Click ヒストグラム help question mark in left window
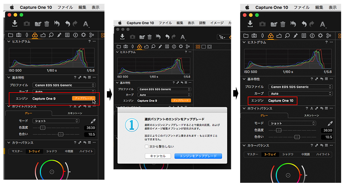346x187 pixels. pos(89,41)
